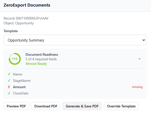The height and width of the screenshot is (114, 151).
Task: Select the StageName field text
Action: point(22,81)
